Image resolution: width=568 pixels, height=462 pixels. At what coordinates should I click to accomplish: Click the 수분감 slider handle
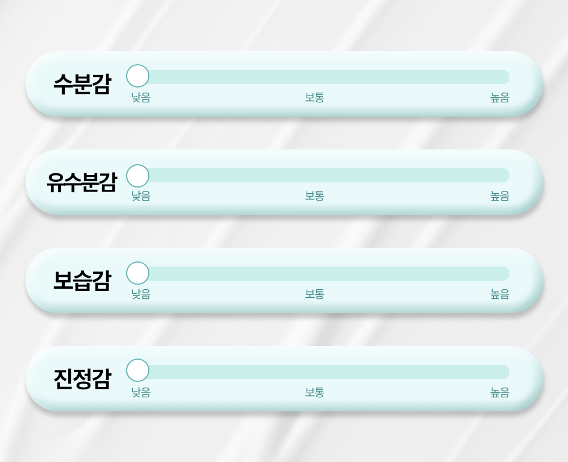tap(137, 76)
